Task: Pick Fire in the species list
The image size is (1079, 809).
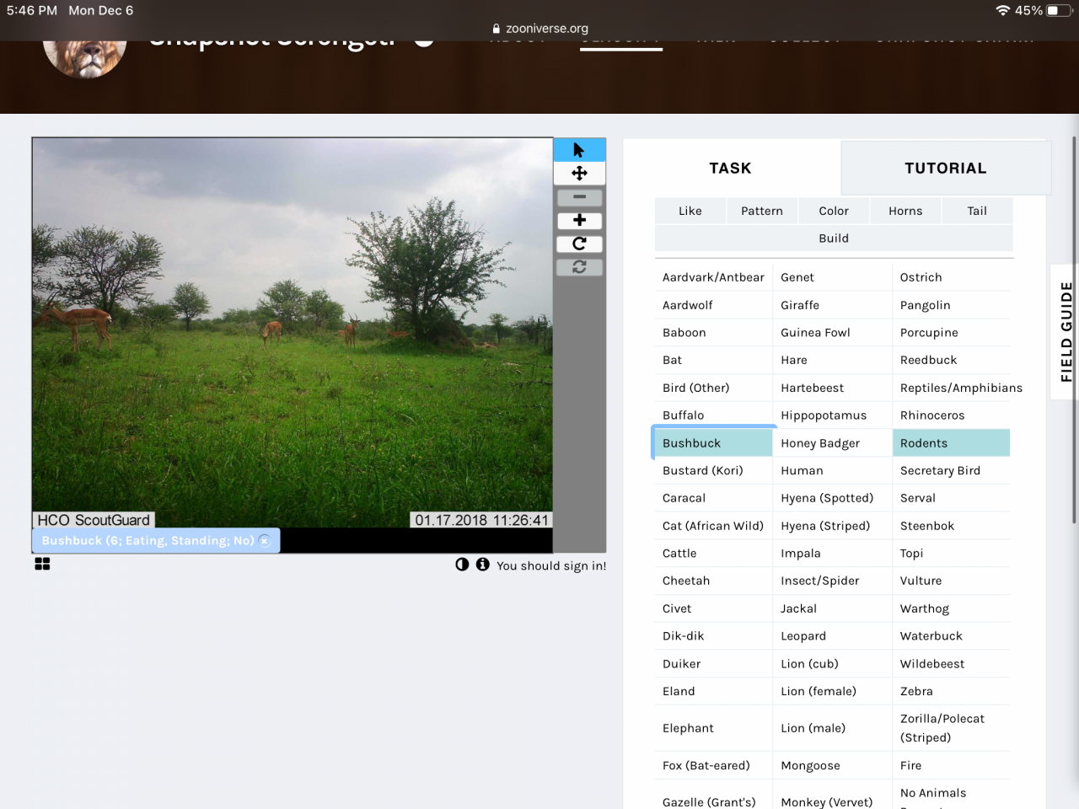Action: coord(951,765)
